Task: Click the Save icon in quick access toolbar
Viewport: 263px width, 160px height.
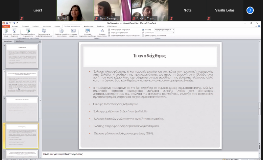Action: tap(7, 23)
